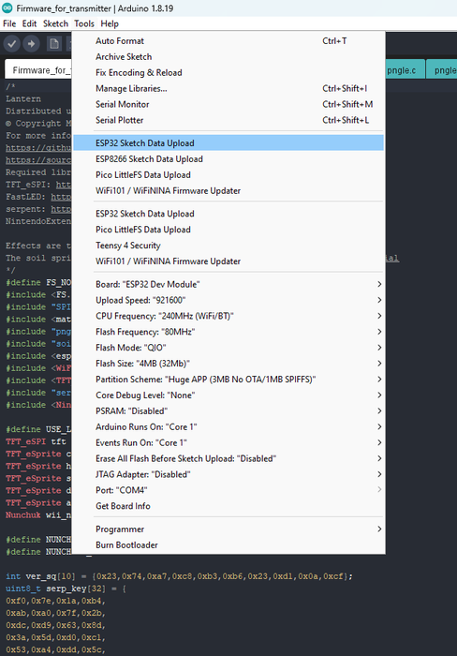457x656 pixels.
Task: Click the line "int ver_sq[10]" in editor
Action: coord(179,576)
